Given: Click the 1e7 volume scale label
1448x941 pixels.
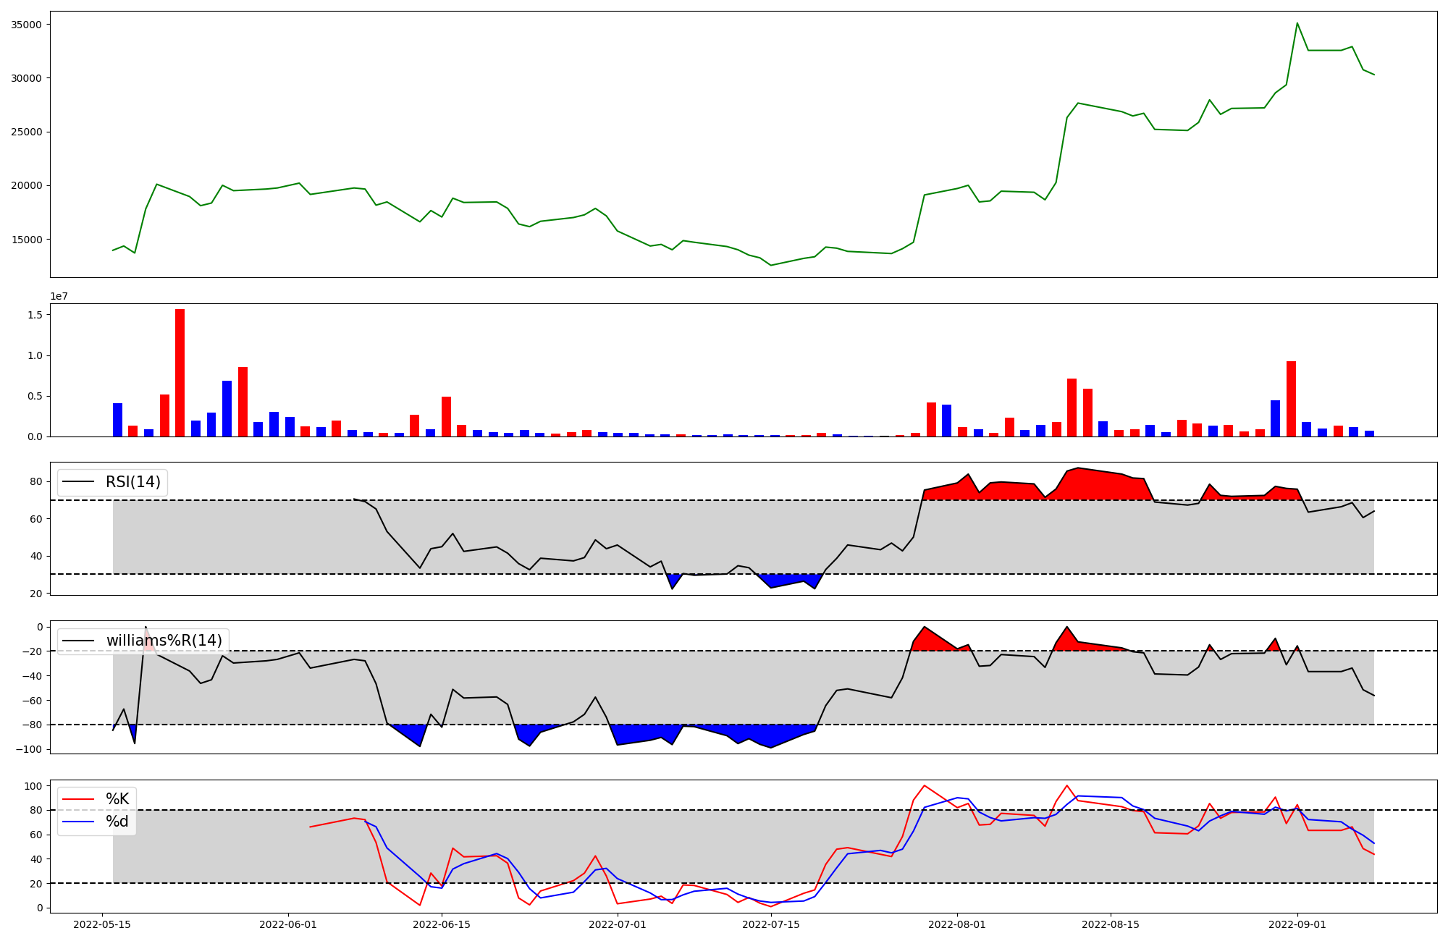Looking at the screenshot, I should tap(59, 297).
